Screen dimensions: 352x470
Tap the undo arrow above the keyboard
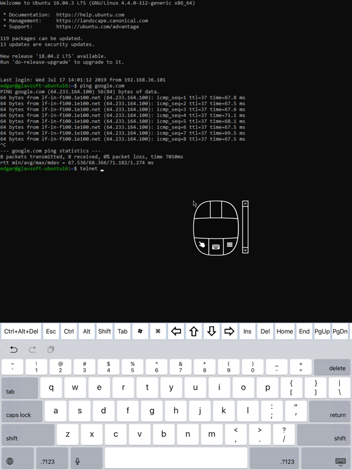[14, 349]
